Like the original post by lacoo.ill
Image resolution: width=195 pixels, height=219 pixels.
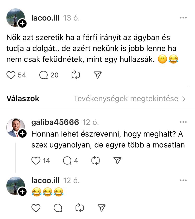pyautogui.click(x=11, y=75)
